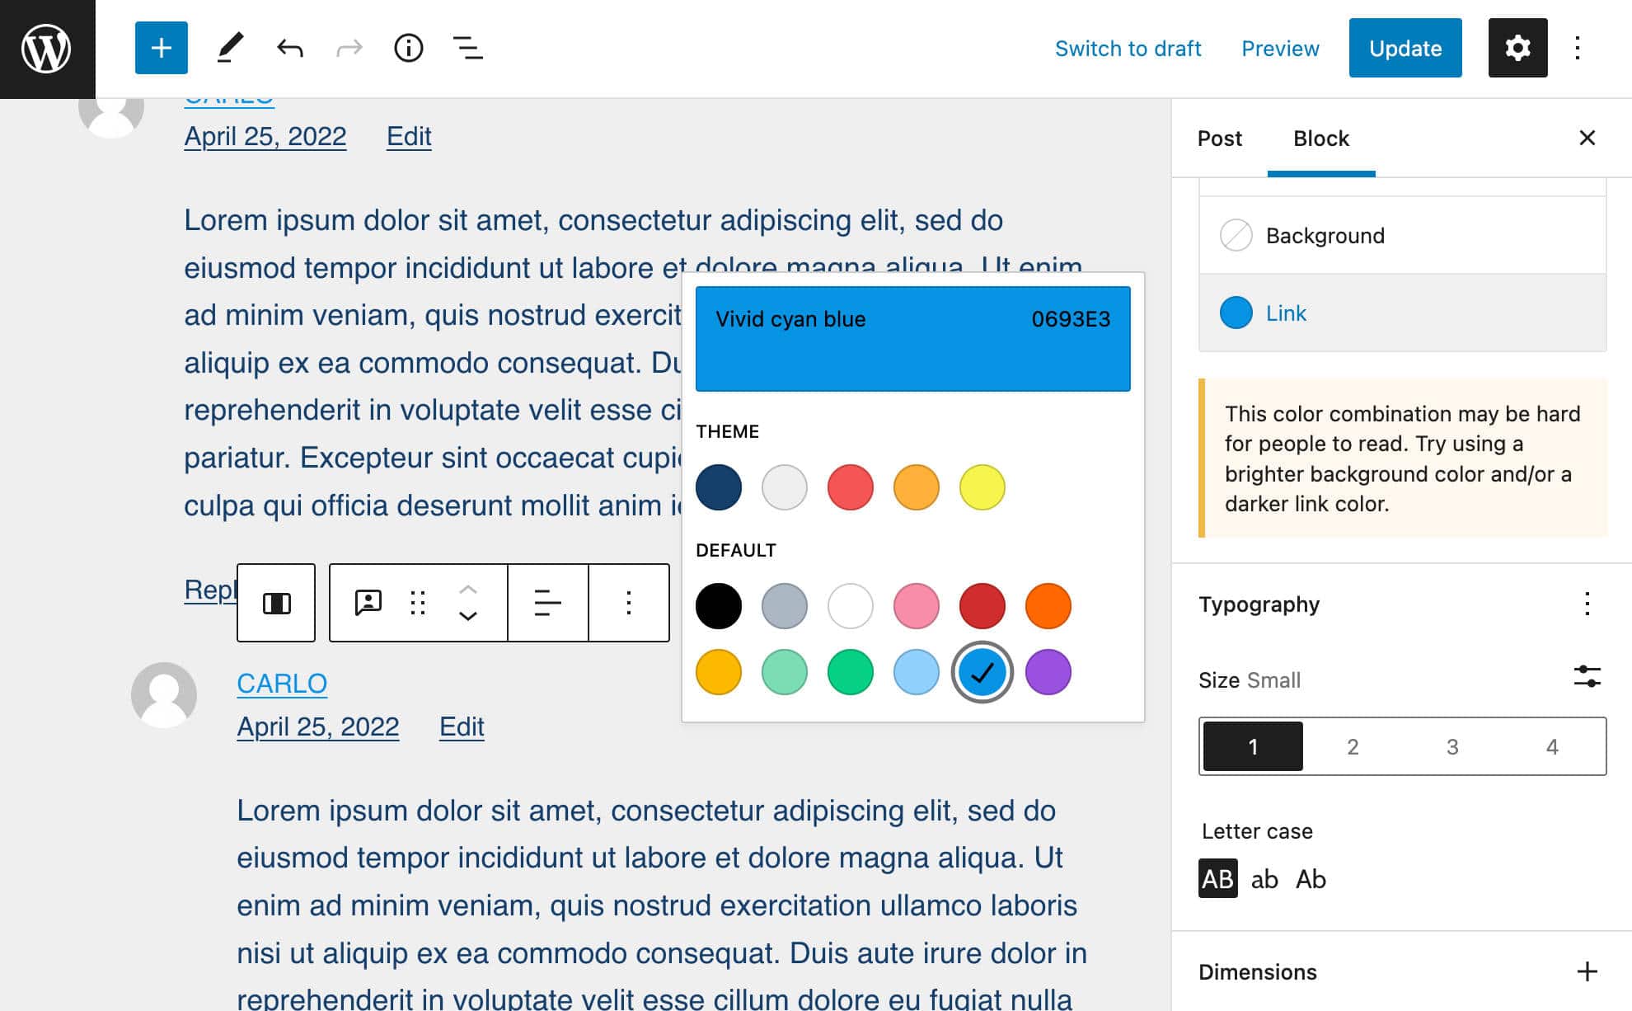The height and width of the screenshot is (1011, 1632).
Task: Choose vivid purple default color
Action: click(1048, 672)
